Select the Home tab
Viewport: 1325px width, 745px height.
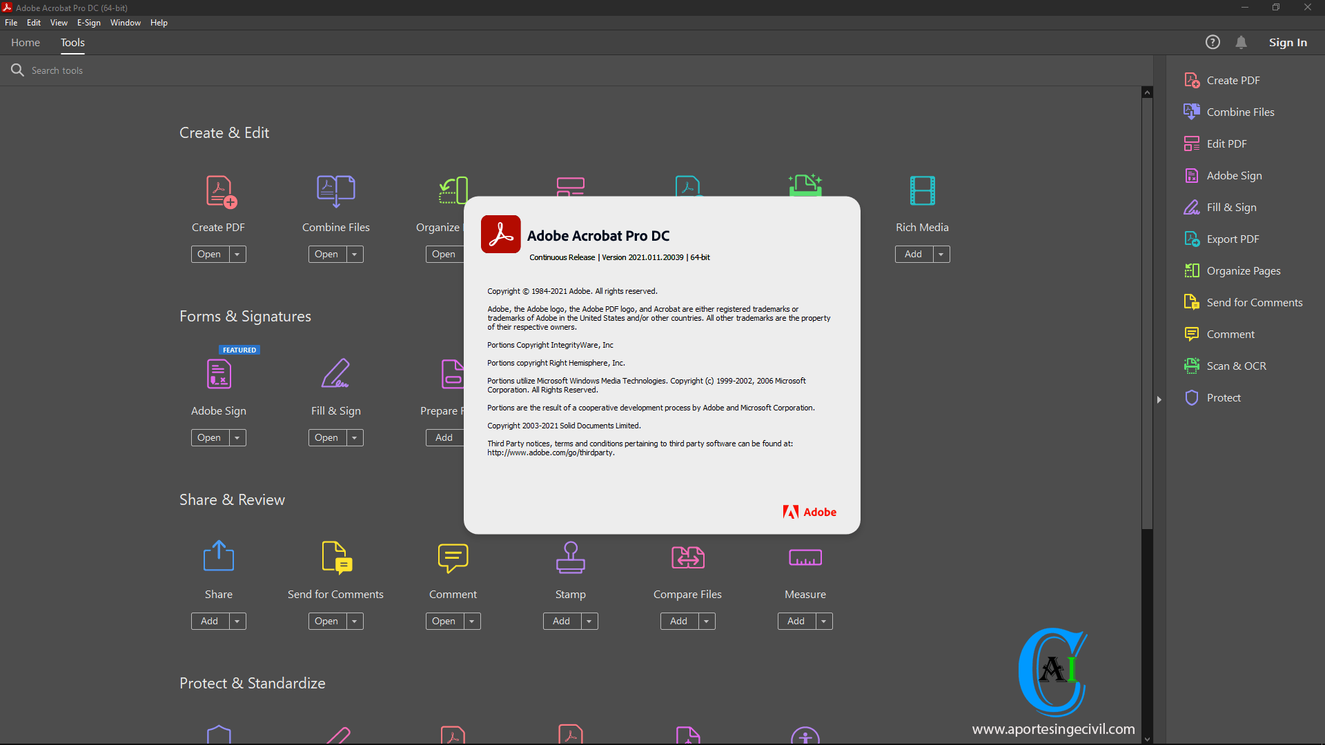tap(26, 42)
